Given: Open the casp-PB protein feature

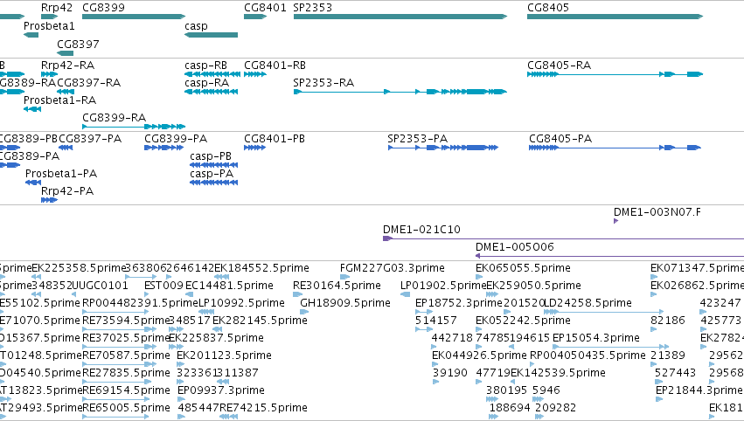Looking at the screenshot, I should pos(211,156).
